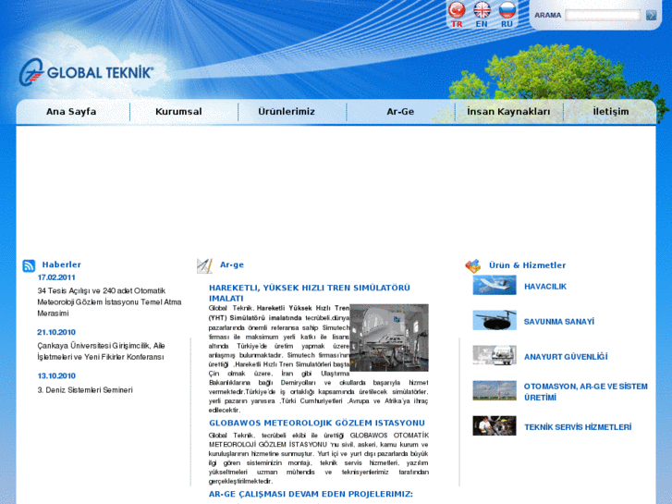Screen dimensions: 672x504
Task: Click the Ar-ge section heading
Action: [x=232, y=264]
